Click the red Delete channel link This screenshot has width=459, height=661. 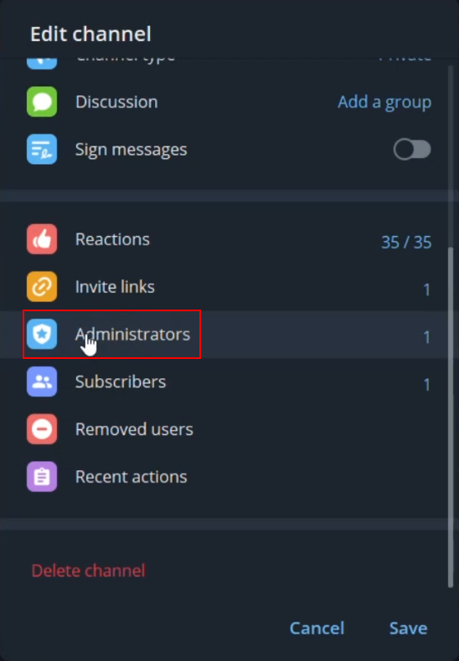pos(88,571)
